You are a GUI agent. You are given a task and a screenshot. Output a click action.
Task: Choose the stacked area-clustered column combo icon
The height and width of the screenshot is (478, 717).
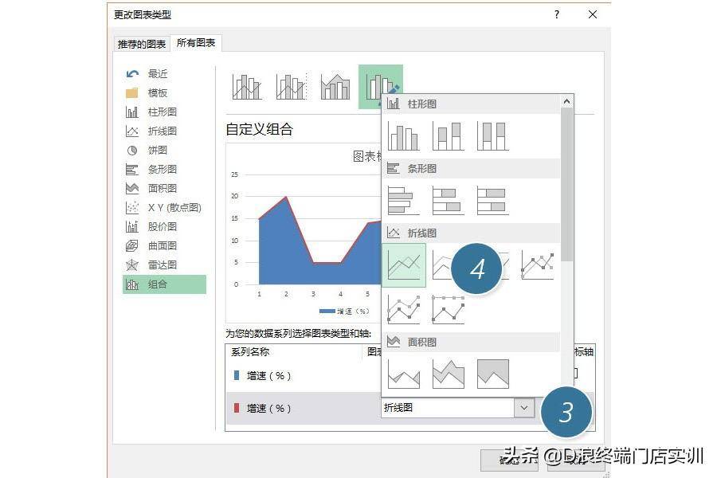(335, 87)
